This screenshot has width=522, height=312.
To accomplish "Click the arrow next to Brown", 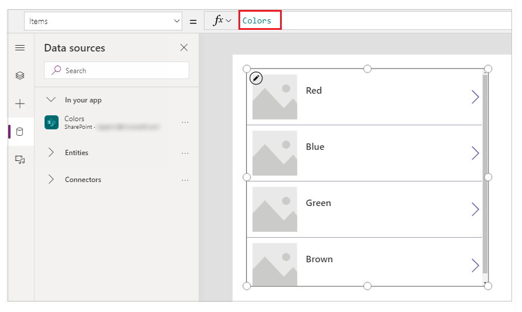I will pyautogui.click(x=475, y=265).
